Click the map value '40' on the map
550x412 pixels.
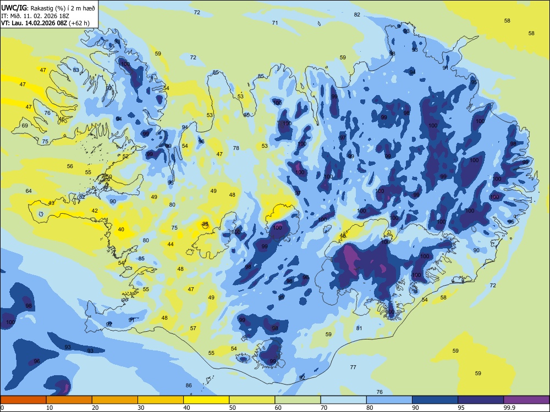tap(121, 230)
